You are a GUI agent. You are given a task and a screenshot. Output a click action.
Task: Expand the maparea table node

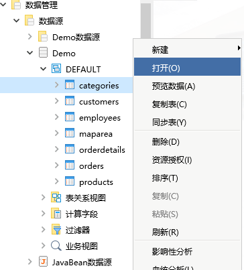57,133
